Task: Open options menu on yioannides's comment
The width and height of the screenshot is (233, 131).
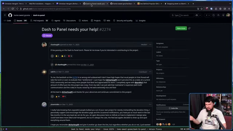Action: pyautogui.click(x=150, y=104)
